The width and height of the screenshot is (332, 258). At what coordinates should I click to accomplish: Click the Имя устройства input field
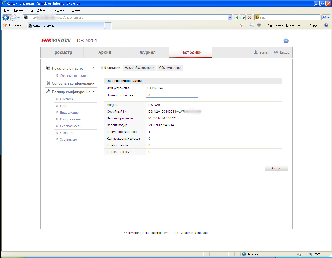point(172,88)
